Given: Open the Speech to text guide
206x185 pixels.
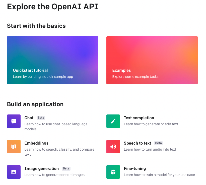Looking at the screenshot, I should pyautogui.click(x=138, y=143).
